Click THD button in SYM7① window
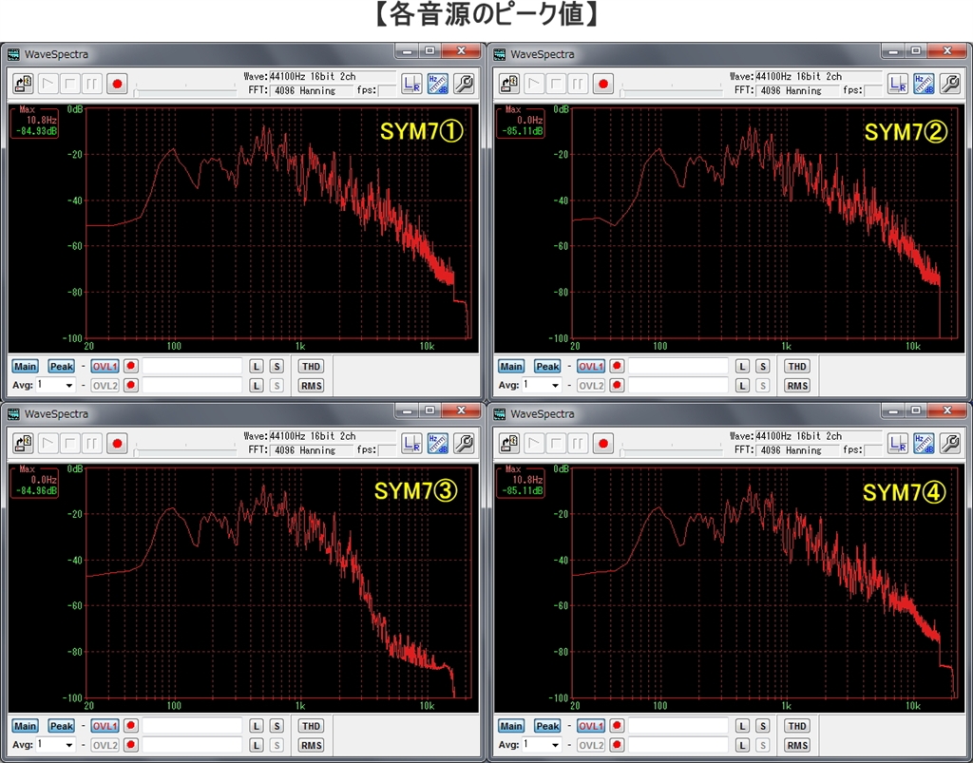This screenshot has width=973, height=763. click(311, 367)
